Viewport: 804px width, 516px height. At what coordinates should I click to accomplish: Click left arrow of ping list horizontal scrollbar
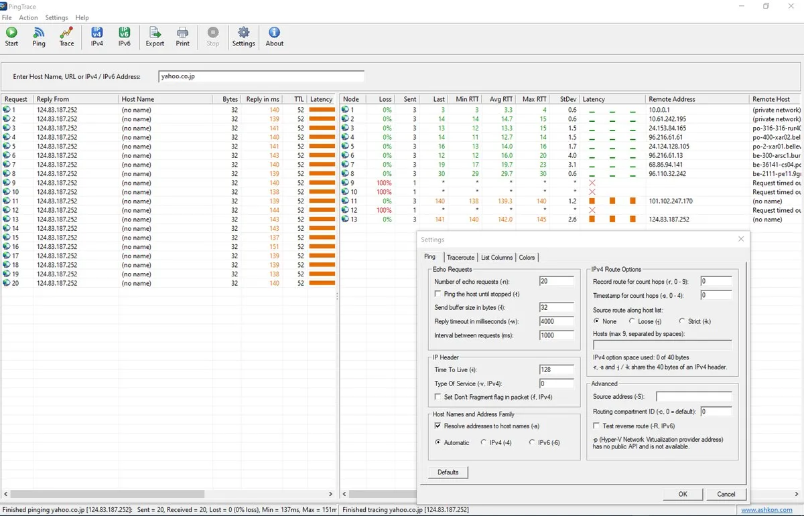tap(6, 495)
